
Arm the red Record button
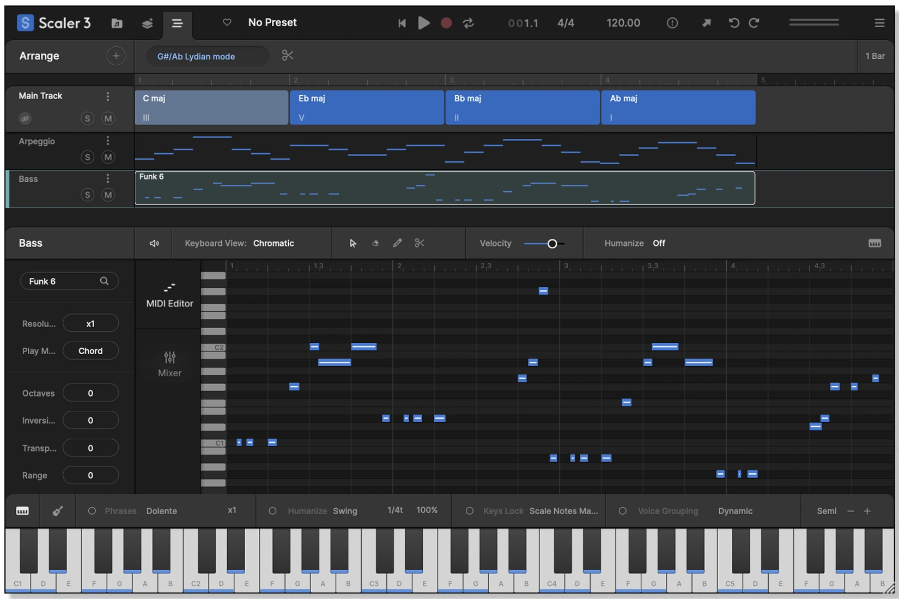coord(446,23)
